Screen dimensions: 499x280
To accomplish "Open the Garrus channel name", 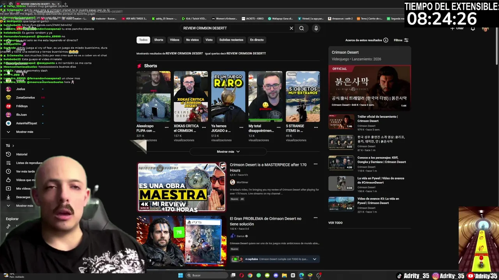I will click(x=241, y=236).
